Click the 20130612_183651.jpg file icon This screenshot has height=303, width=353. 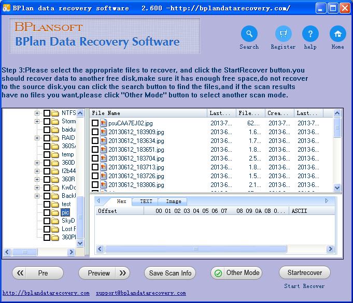[x=103, y=149]
